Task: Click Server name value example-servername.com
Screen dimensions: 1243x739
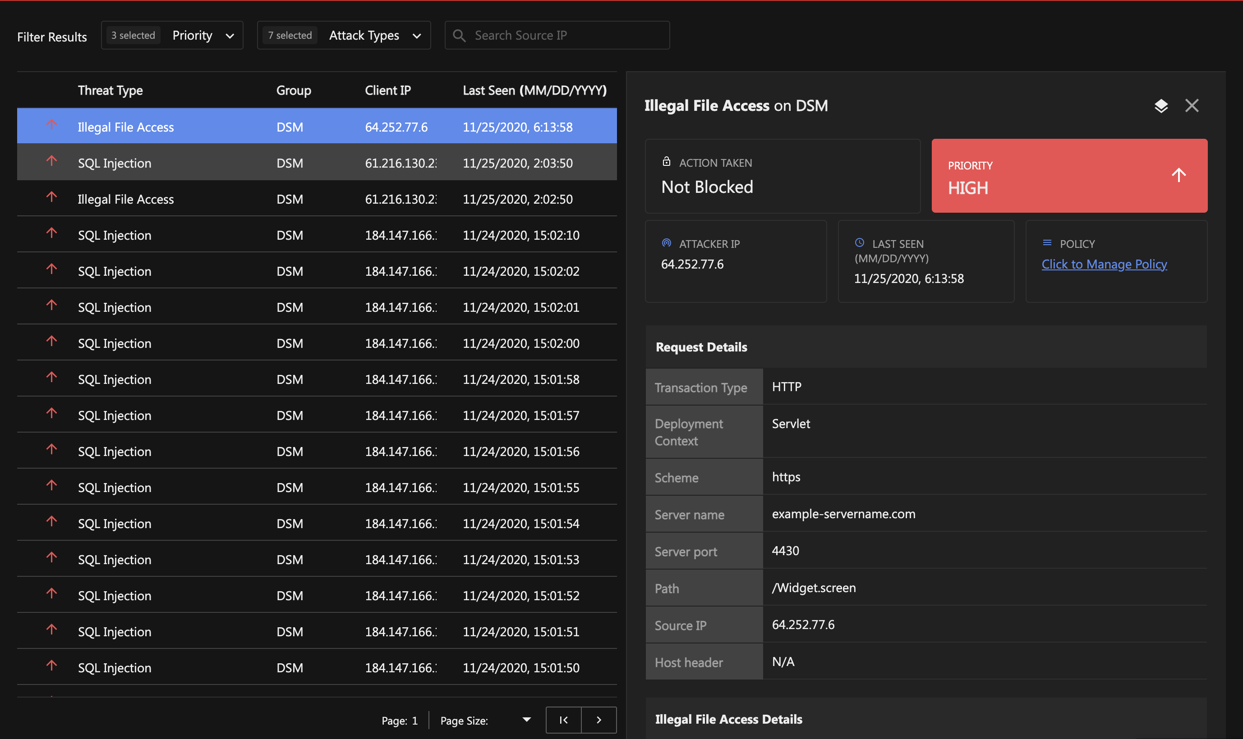Action: coord(843,513)
